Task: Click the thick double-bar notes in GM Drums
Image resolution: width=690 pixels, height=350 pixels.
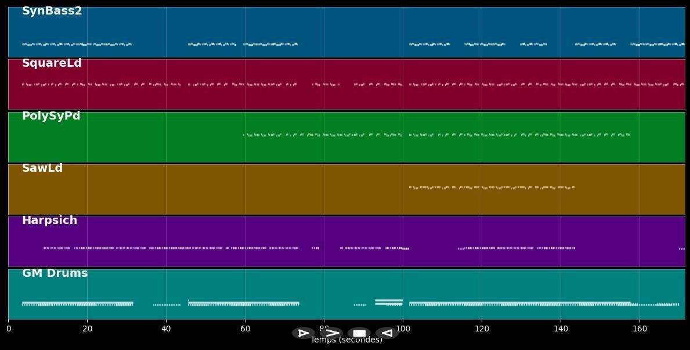Action: point(389,302)
